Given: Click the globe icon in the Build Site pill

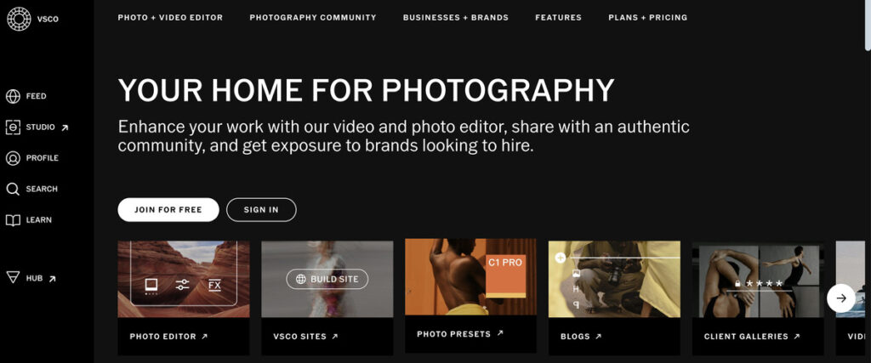Looking at the screenshot, I should coord(300,279).
